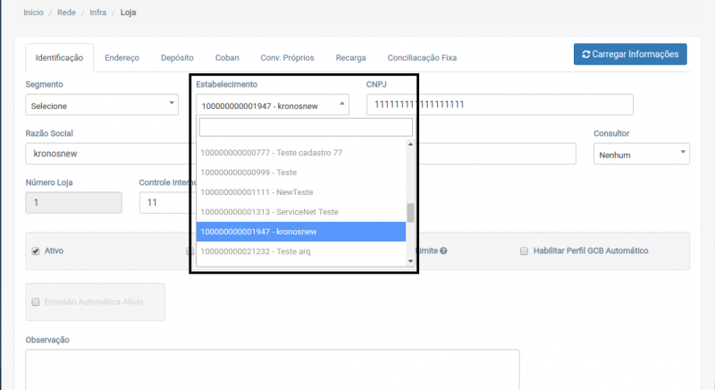Toggle the Ativo checkbox
The image size is (715, 390).
36,251
